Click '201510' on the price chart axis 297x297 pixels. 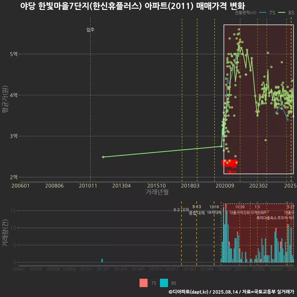point(157,186)
